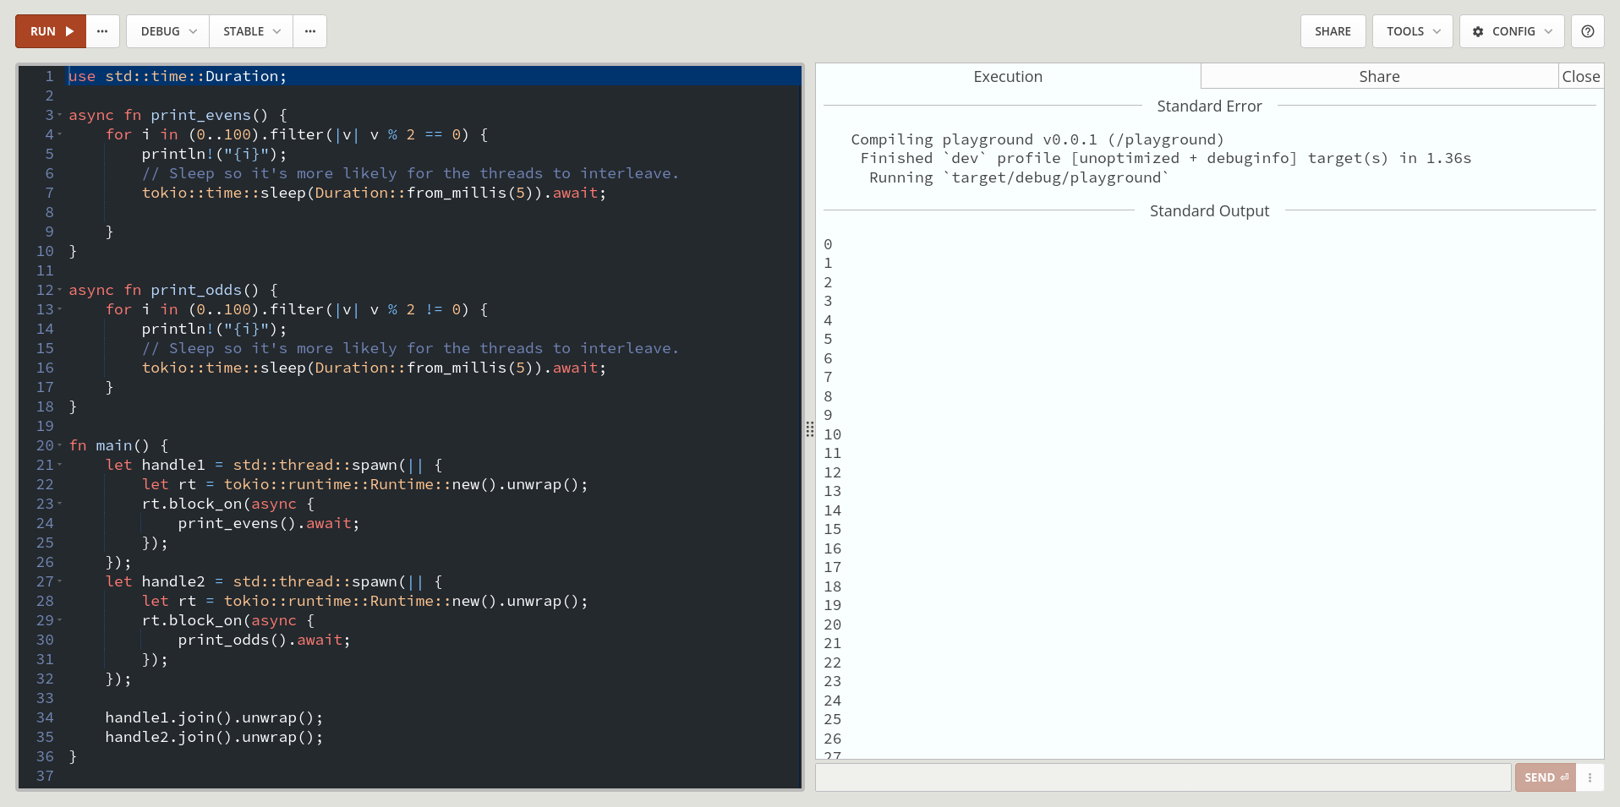Focus the stdin input field

pyautogui.click(x=1163, y=777)
